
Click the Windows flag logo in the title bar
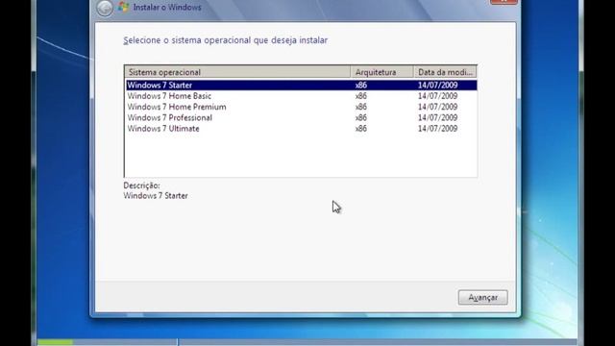pyautogui.click(x=124, y=7)
